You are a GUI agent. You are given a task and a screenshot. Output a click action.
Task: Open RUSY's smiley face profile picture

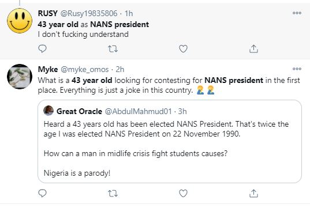pos(20,21)
